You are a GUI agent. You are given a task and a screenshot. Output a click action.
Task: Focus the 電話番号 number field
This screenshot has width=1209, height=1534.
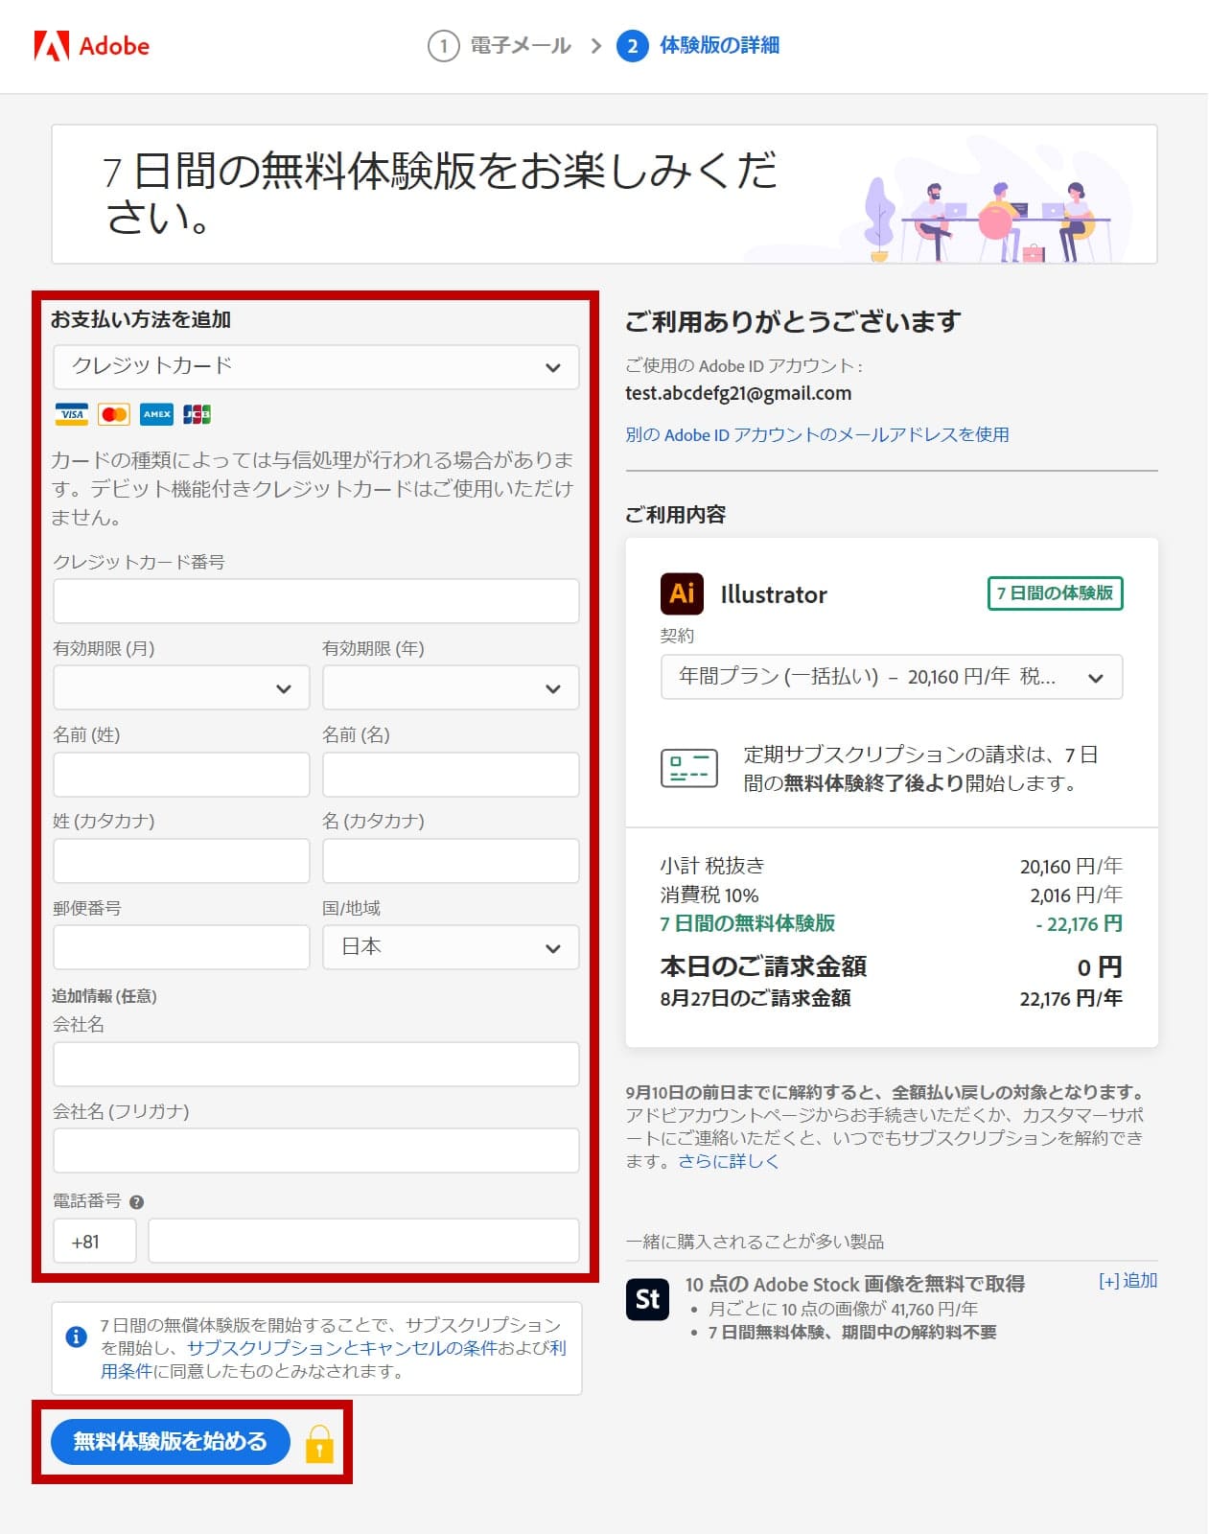[363, 1241]
